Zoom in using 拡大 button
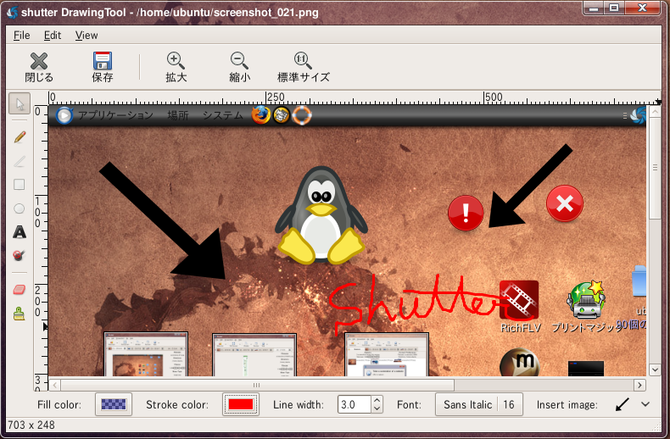The width and height of the screenshot is (670, 439). 176,67
